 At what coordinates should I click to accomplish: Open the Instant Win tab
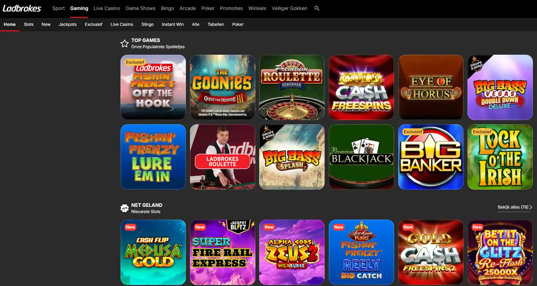(x=173, y=24)
